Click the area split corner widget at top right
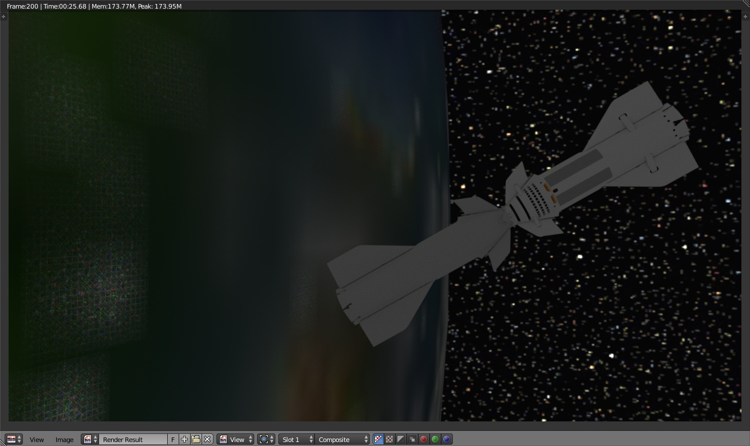Viewport: 750px width, 446px height. point(745,5)
